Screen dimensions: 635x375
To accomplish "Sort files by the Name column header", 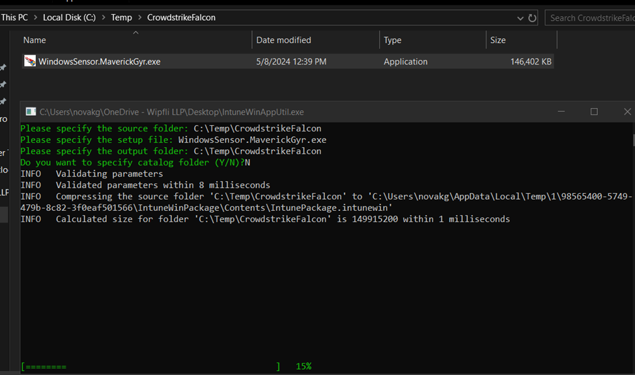I will (35, 40).
